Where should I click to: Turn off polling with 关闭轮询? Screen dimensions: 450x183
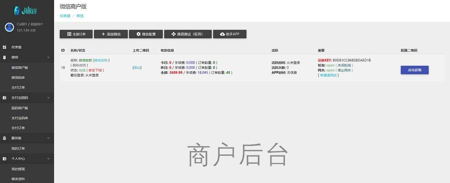(345, 65)
